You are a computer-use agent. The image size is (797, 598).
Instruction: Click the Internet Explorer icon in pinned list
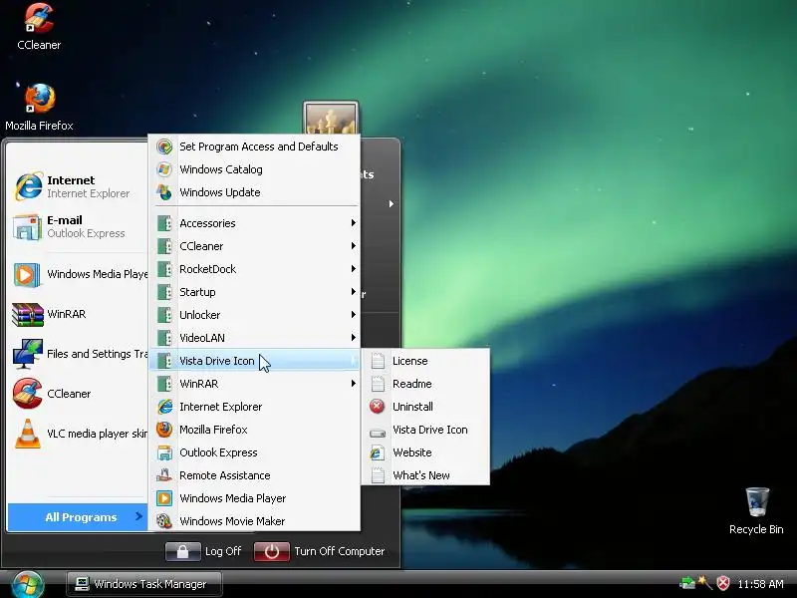pos(29,186)
